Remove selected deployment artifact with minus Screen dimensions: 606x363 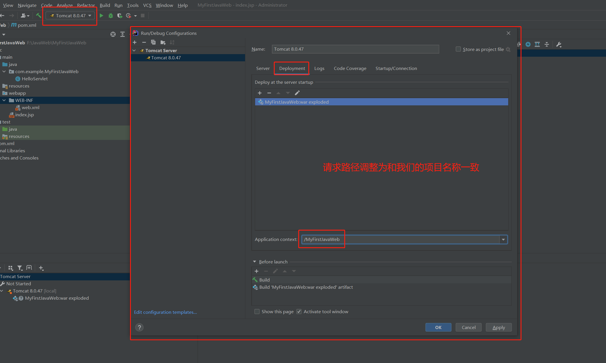point(269,93)
